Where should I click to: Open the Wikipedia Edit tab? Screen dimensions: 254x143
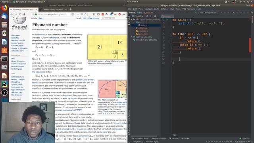coord(85,18)
